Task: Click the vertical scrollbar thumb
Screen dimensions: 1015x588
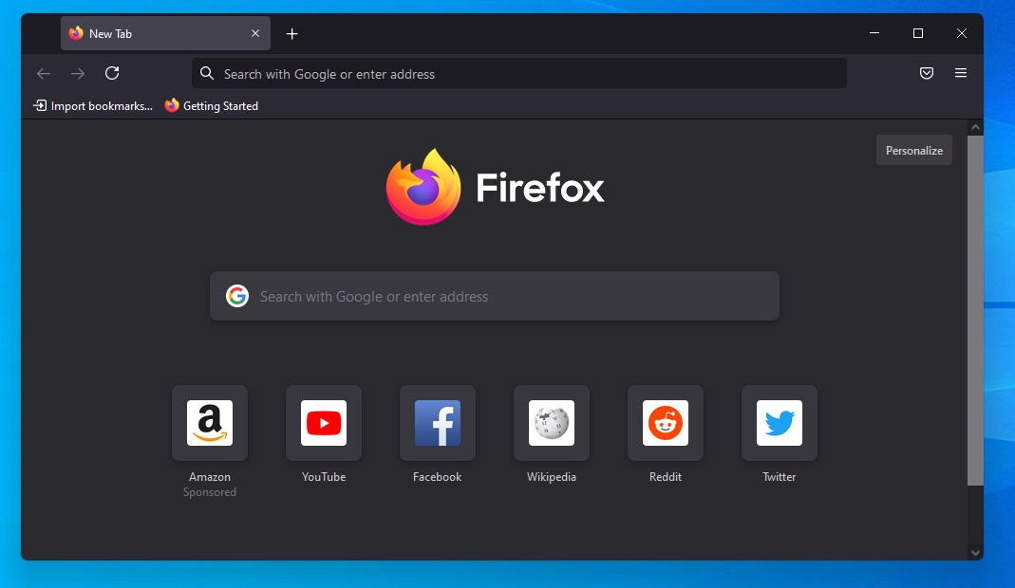Action: [x=975, y=310]
